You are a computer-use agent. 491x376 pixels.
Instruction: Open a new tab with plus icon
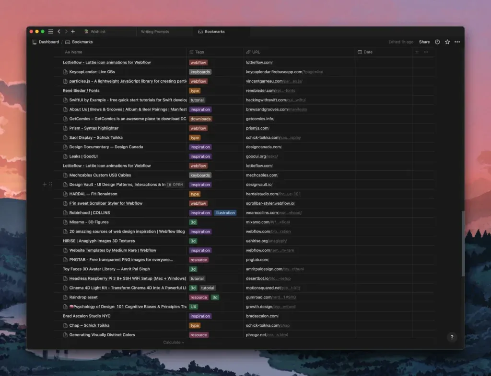[73, 32]
